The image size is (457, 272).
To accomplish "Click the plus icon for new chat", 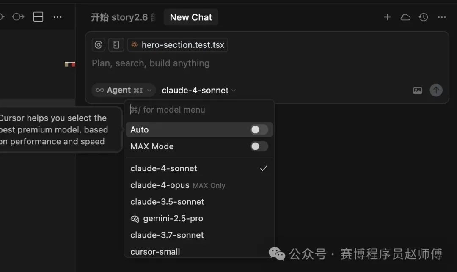I will [x=387, y=17].
